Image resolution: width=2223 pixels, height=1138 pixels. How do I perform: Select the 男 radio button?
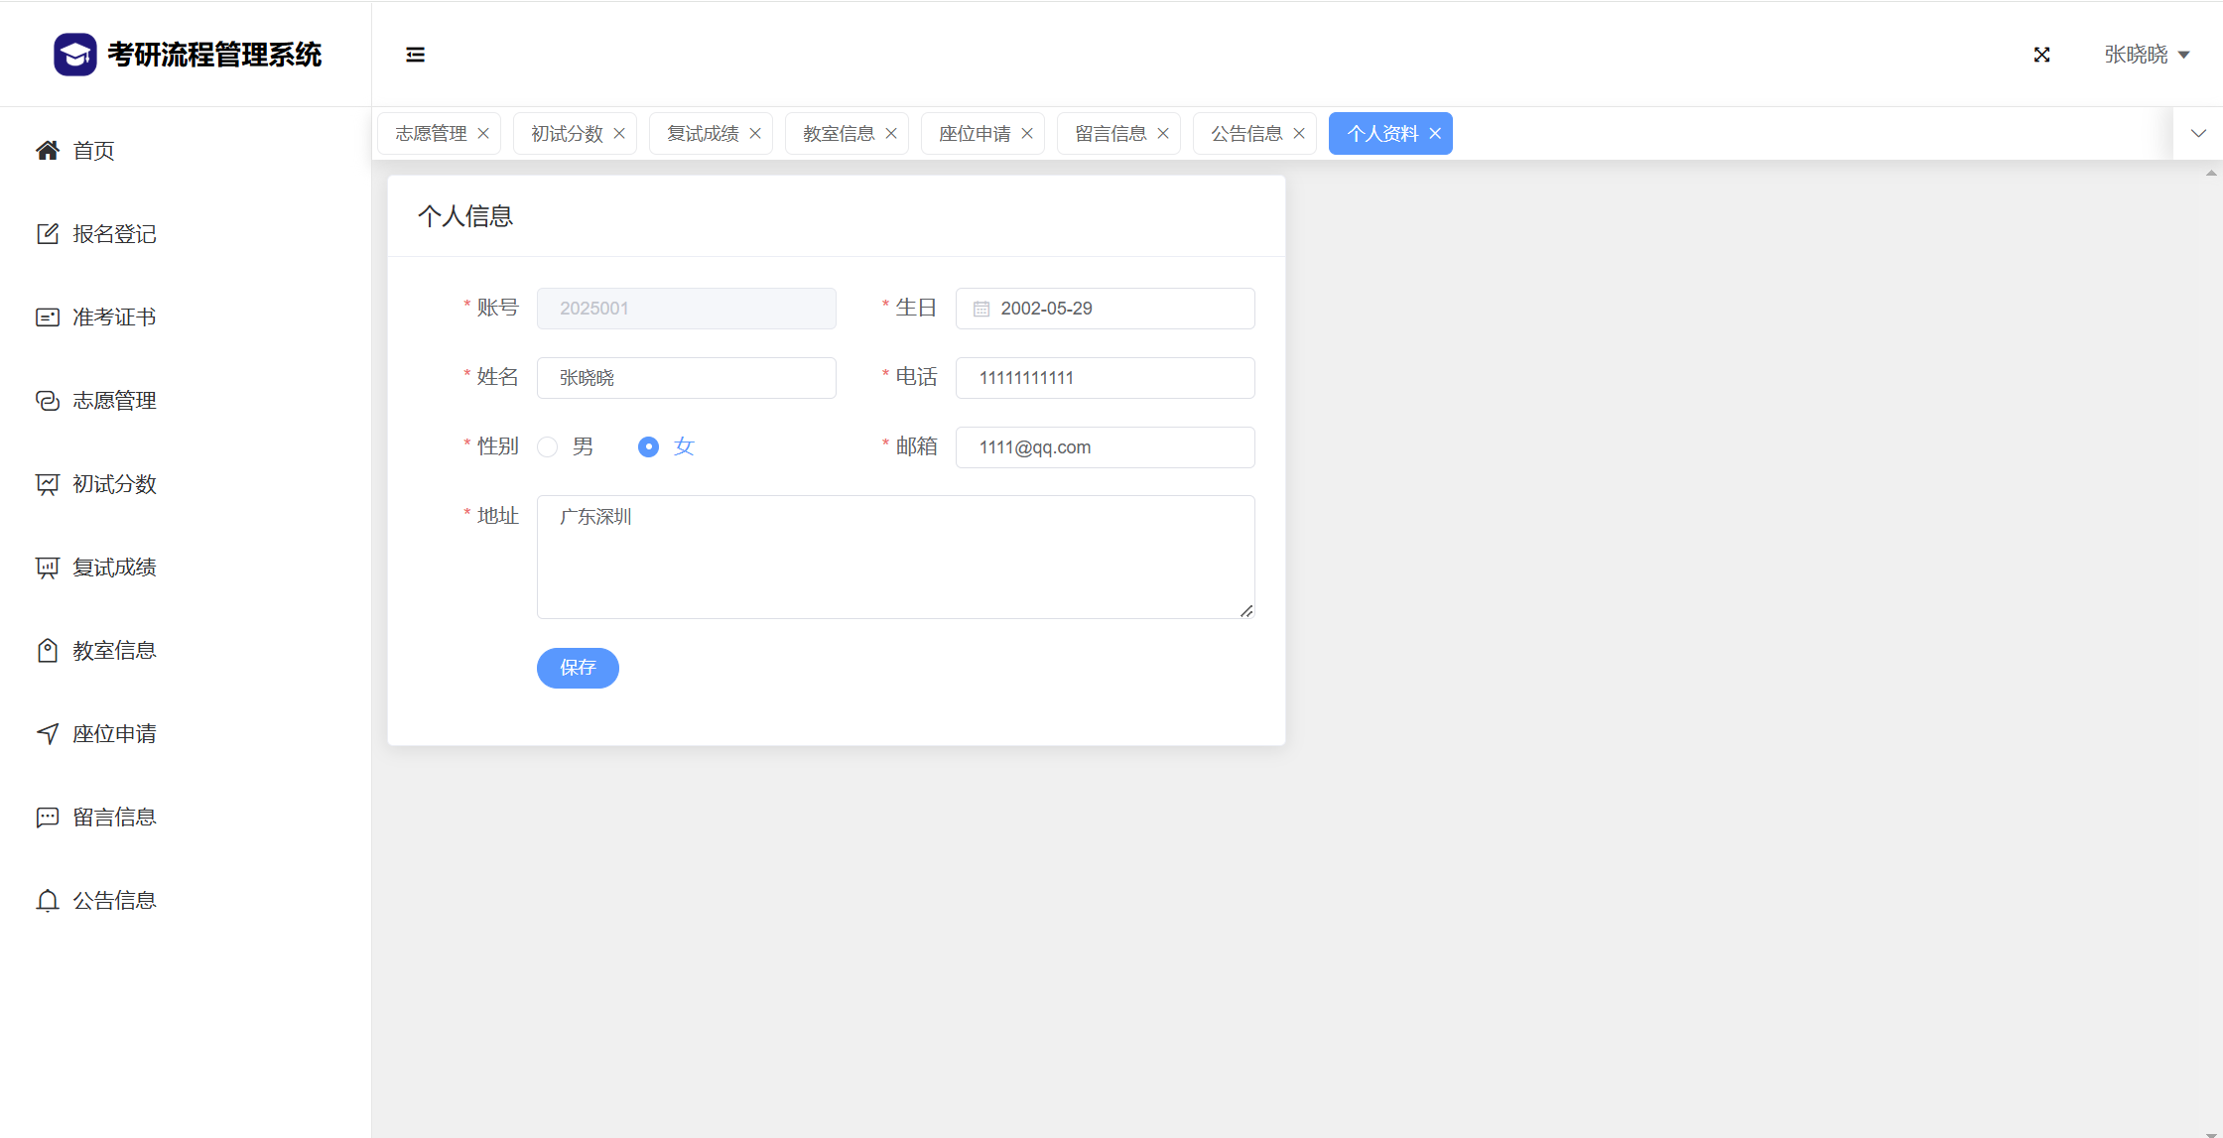point(547,446)
